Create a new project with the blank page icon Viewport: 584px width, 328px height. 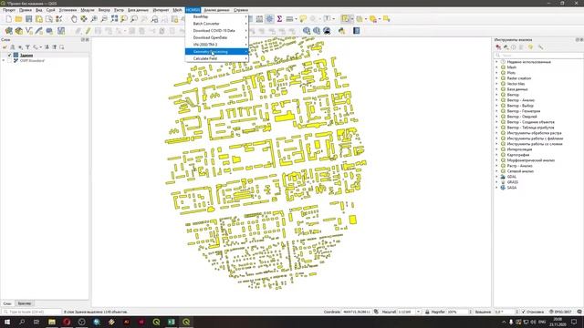coord(8,19)
